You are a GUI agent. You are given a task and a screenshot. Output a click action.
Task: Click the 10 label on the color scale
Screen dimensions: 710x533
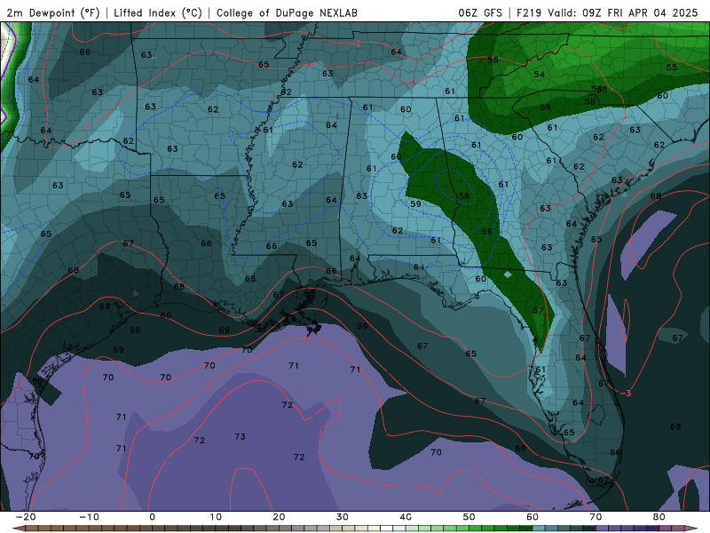tap(216, 517)
